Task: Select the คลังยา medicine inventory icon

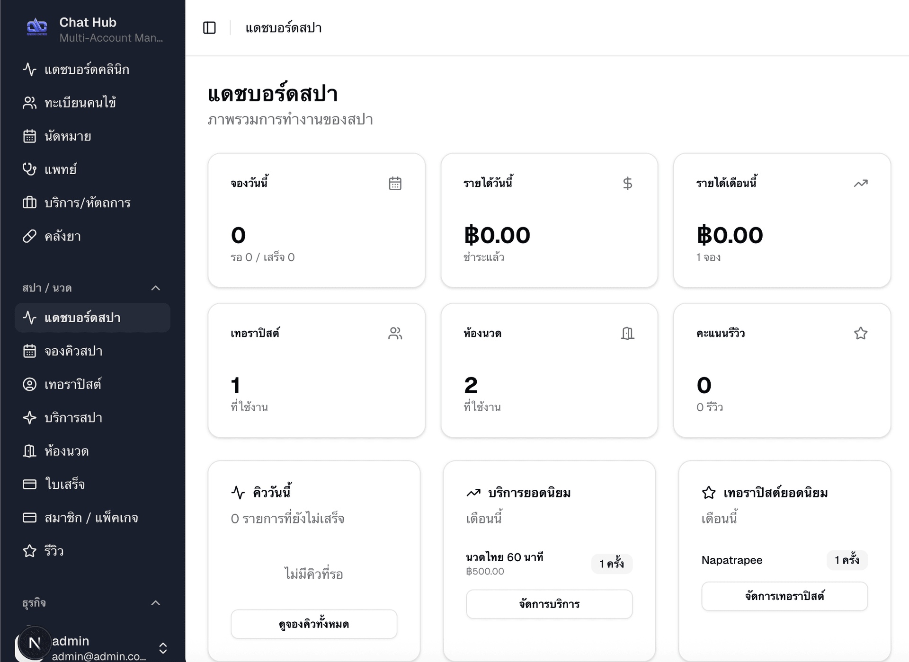Action: (29, 236)
